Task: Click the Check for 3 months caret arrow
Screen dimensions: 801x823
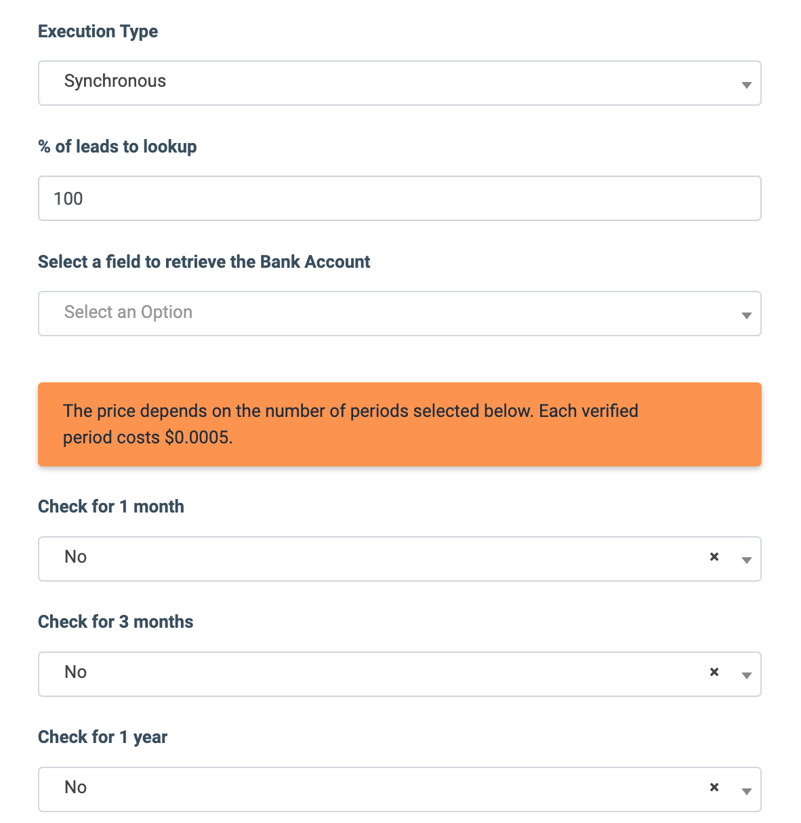Action: 746,675
